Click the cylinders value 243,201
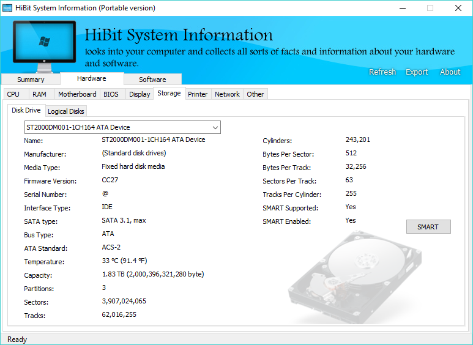 [x=358, y=139]
